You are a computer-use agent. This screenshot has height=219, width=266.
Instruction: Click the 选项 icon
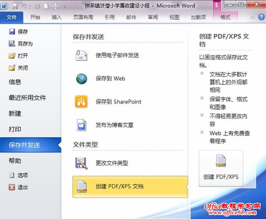(12, 175)
